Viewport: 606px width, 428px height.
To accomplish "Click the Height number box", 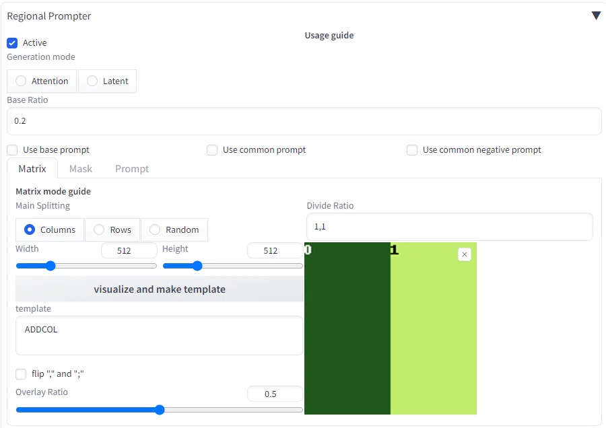I will pos(275,250).
